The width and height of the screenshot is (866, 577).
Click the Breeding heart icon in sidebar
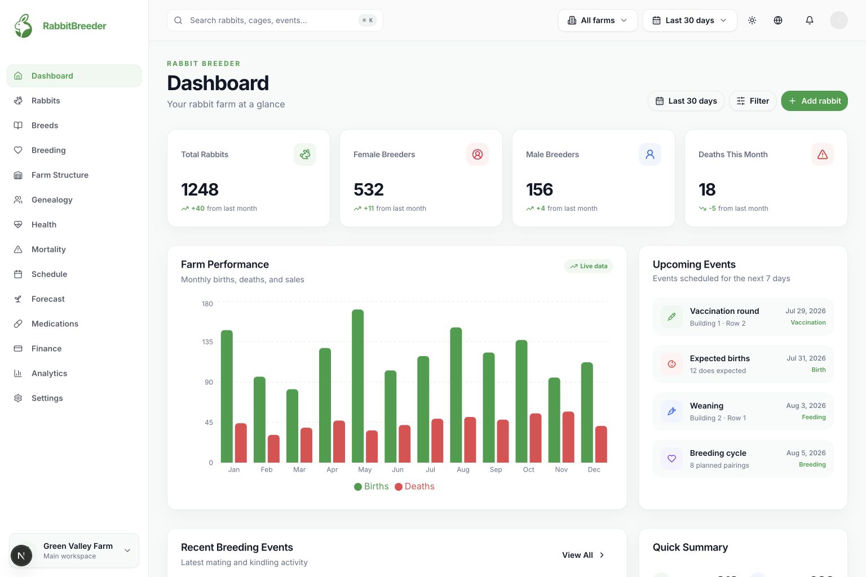point(18,150)
